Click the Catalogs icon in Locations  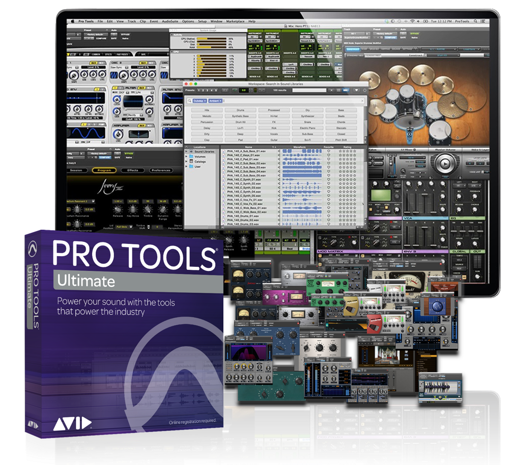pyautogui.click(x=191, y=161)
